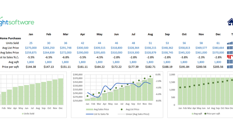Select Avg Sales Price cell $290,000
Image resolution: width=233 pixels, height=135 pixels.
[x=82, y=53]
